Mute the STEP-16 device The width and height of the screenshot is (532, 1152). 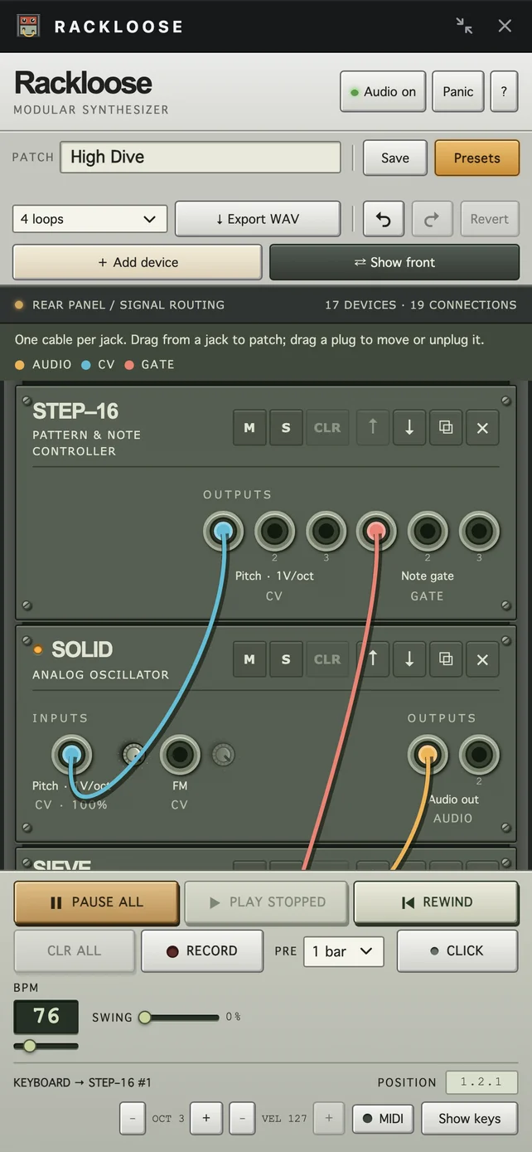coord(249,428)
